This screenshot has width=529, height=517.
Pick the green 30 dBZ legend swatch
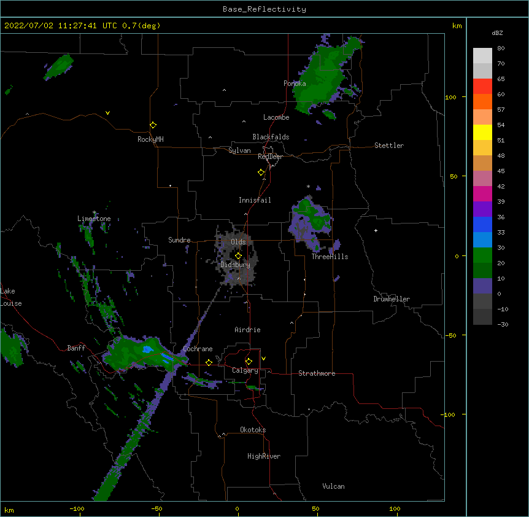(x=482, y=255)
